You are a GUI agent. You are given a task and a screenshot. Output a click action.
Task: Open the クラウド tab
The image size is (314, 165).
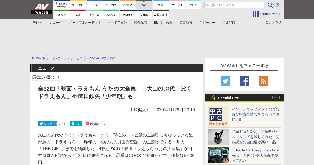194,5
